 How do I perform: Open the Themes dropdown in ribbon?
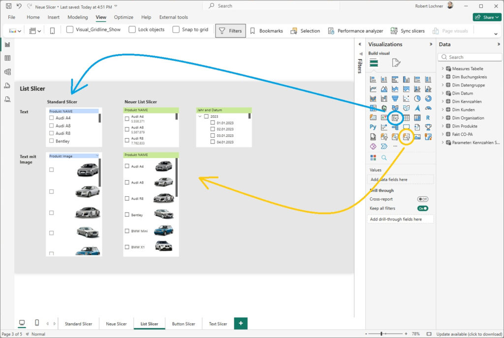tap(16, 31)
